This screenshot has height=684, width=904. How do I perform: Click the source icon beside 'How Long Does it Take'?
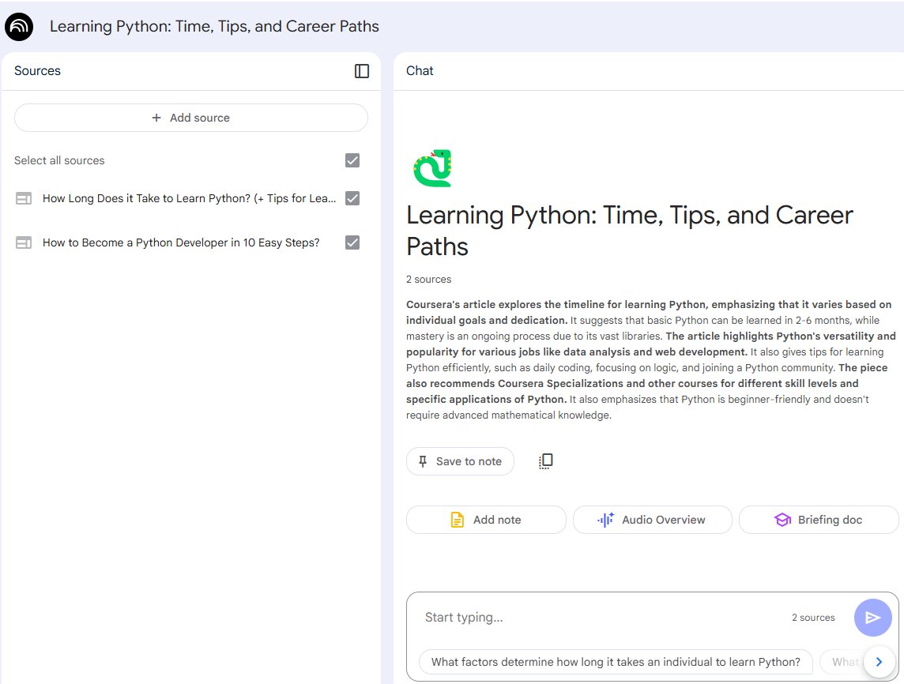(24, 198)
